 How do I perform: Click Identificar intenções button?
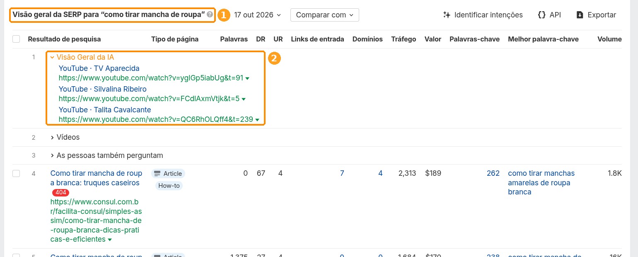coord(483,15)
